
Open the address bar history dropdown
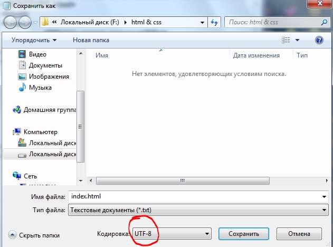(x=203, y=22)
